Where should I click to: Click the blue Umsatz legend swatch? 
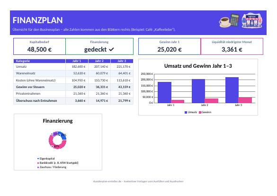186,112
